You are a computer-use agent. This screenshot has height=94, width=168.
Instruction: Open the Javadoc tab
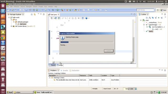click(64, 70)
